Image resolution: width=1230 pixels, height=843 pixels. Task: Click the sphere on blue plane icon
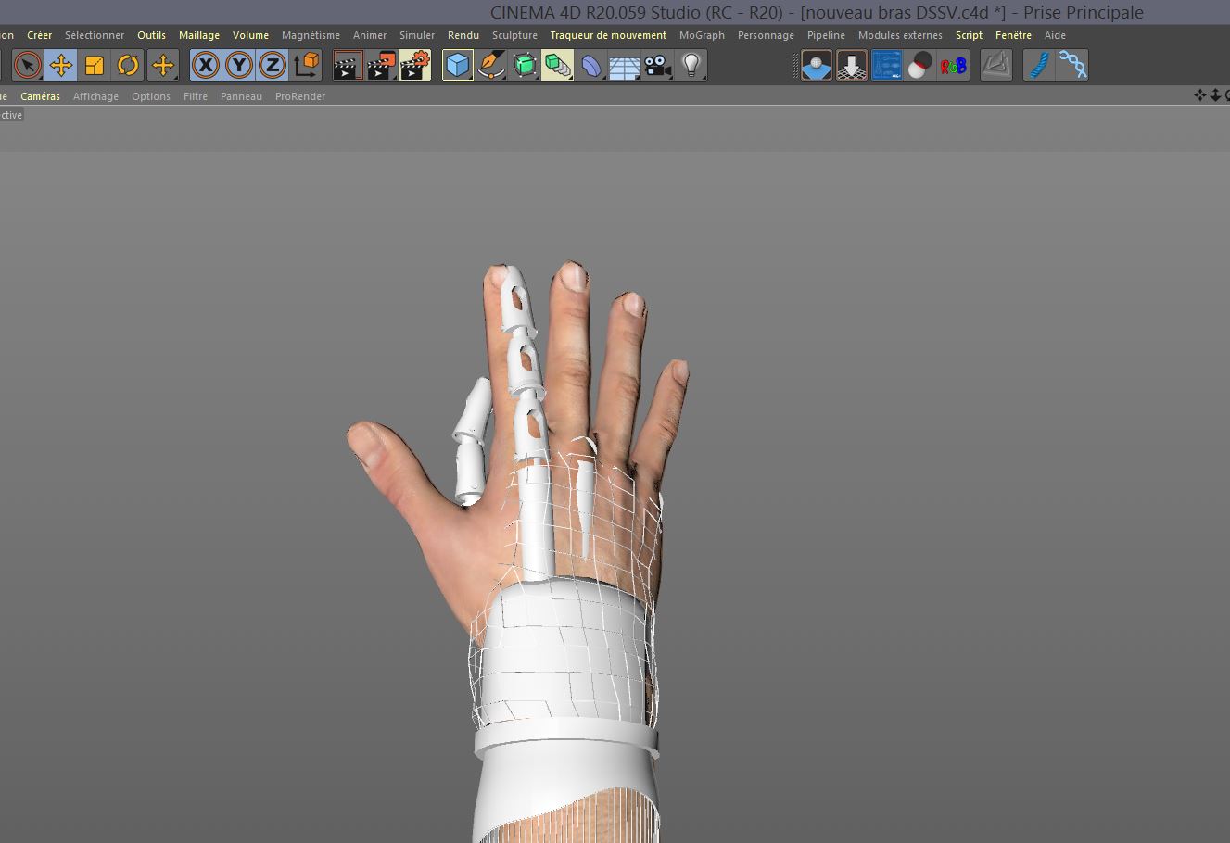pyautogui.click(x=817, y=65)
